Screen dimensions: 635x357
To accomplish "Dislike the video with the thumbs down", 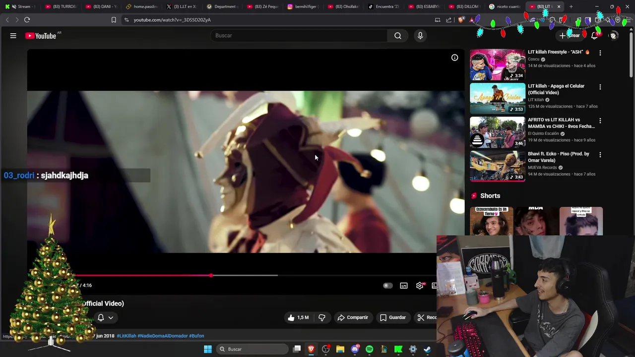I will point(322,317).
